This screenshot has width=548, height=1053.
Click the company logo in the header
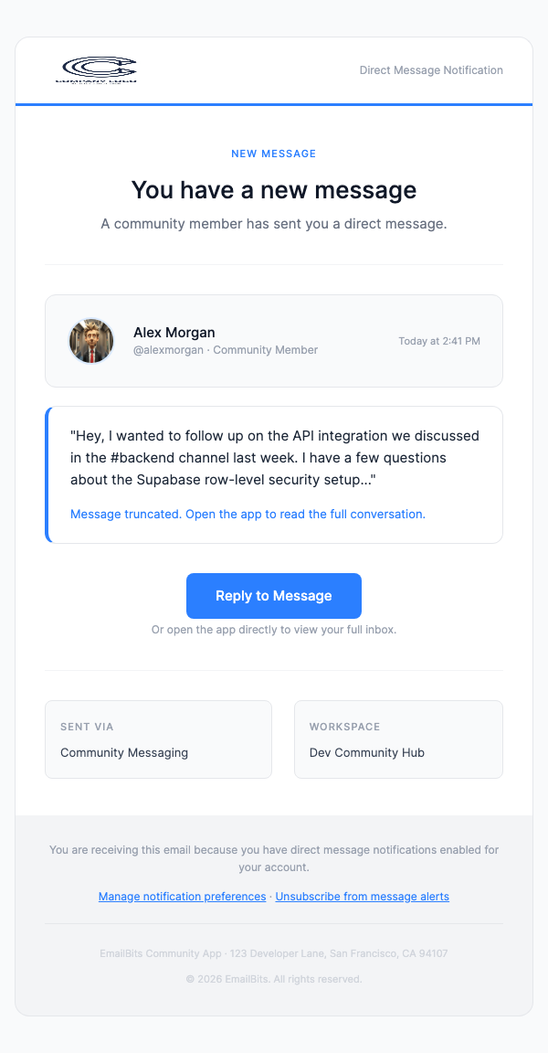(x=100, y=70)
